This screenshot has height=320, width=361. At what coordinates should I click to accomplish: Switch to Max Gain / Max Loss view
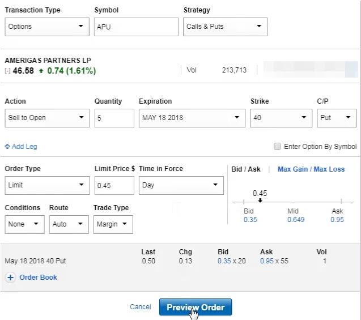[x=311, y=169]
